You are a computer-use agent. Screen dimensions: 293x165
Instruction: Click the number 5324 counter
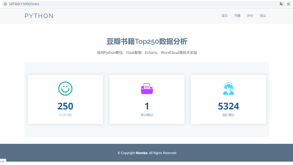tap(229, 106)
